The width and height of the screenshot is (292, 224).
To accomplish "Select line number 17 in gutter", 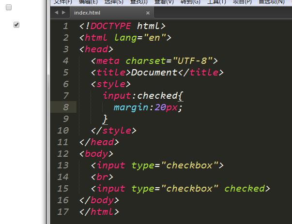I will click(63, 212).
